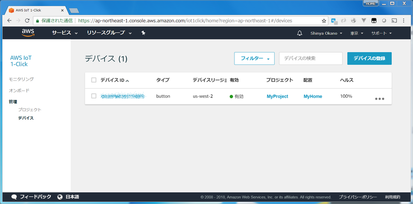Open モニタリング in sidebar

(21, 79)
